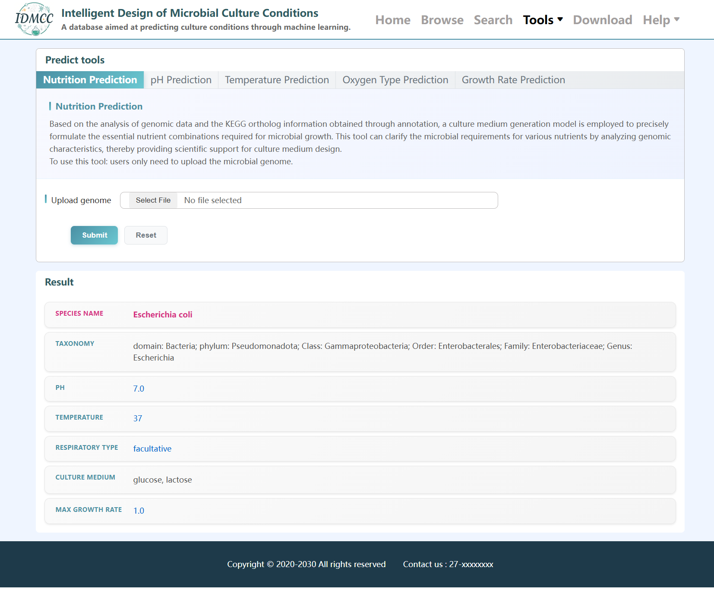Click the predicted pH value 7.0

coord(139,389)
